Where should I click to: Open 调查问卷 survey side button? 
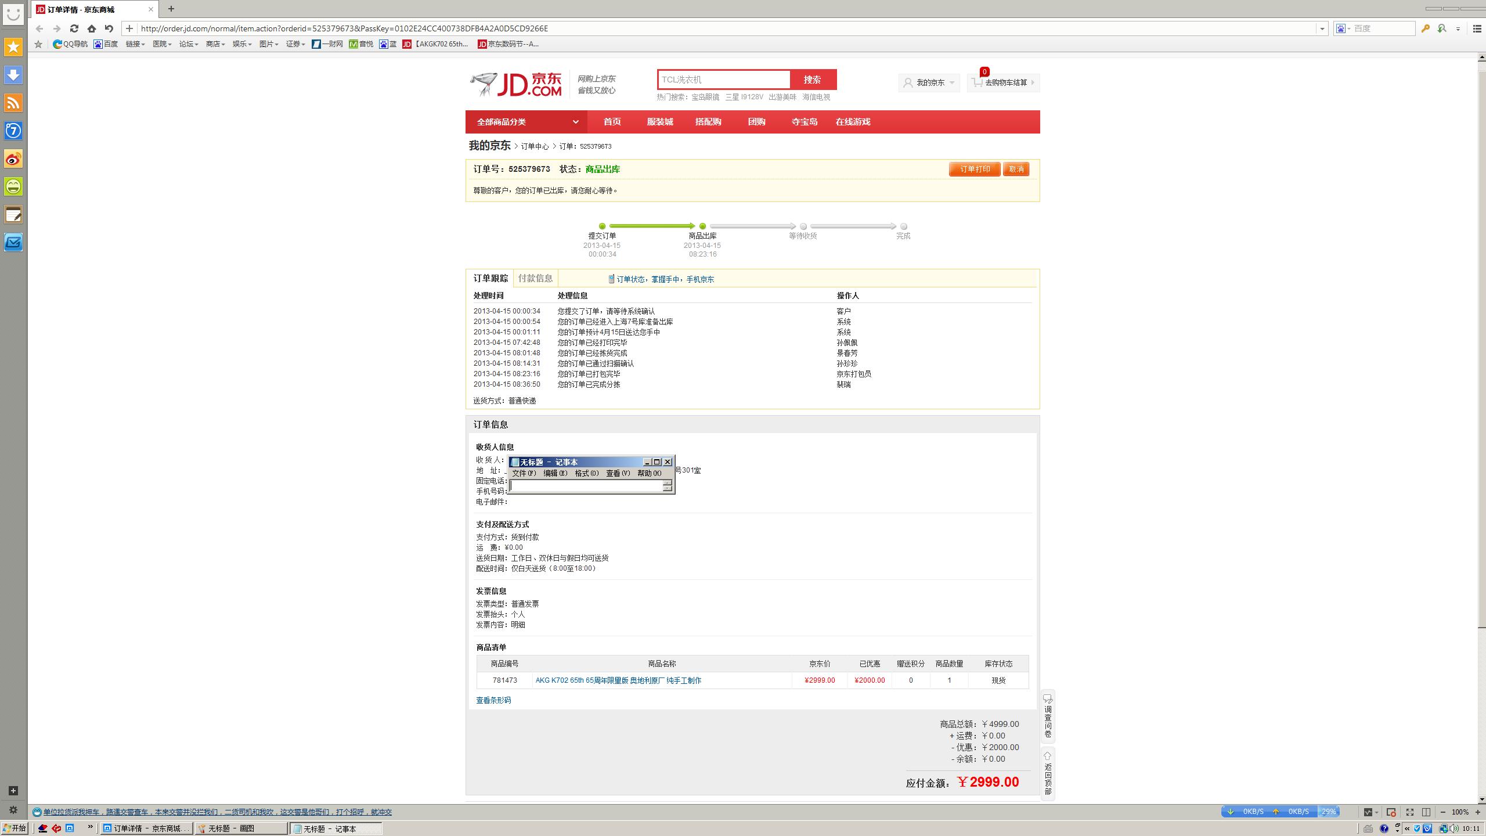click(x=1048, y=716)
